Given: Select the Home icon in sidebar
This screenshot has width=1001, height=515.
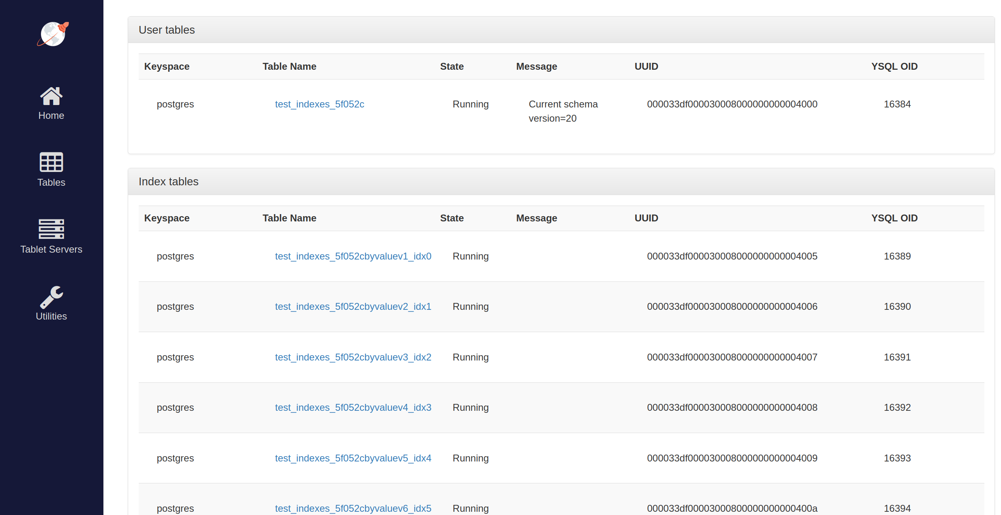Looking at the screenshot, I should pos(51,96).
